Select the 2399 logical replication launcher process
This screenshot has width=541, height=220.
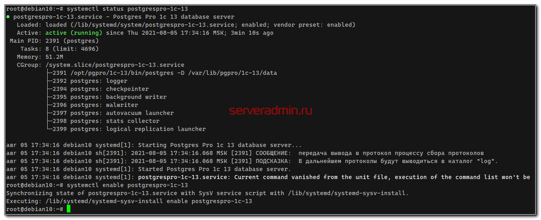(x=129, y=129)
